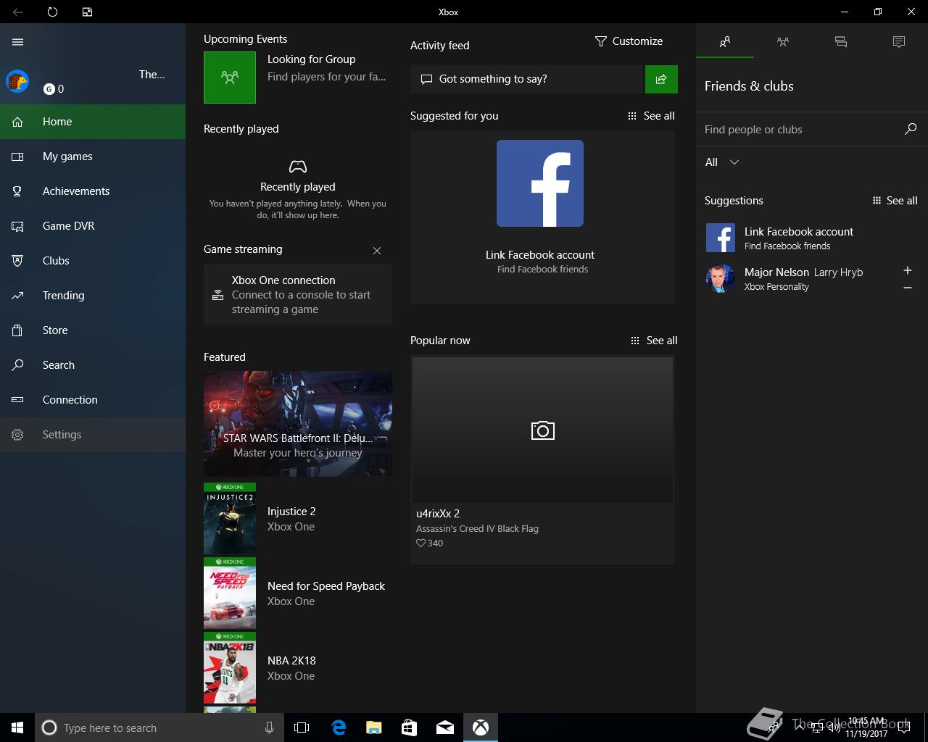The width and height of the screenshot is (928, 742).
Task: Open Microsoft Store from taskbar
Action: click(409, 728)
